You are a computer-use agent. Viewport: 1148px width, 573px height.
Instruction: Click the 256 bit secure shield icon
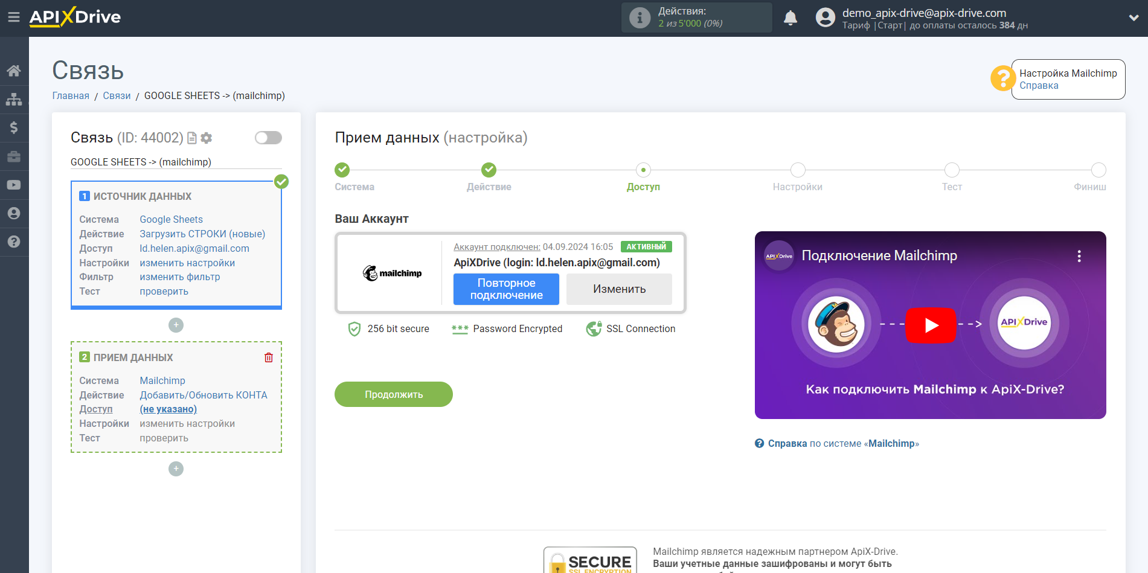click(x=354, y=328)
